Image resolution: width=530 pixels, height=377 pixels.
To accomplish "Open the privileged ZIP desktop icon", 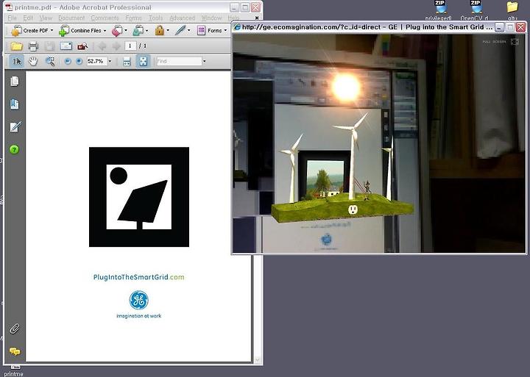I will [439, 10].
